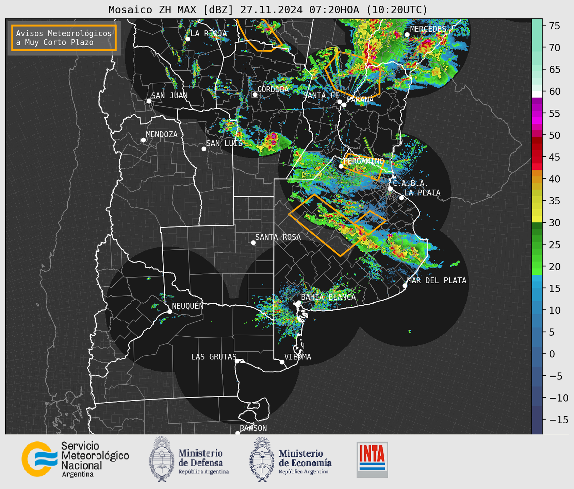Click the MAR DEL PLATA city label

(437, 280)
